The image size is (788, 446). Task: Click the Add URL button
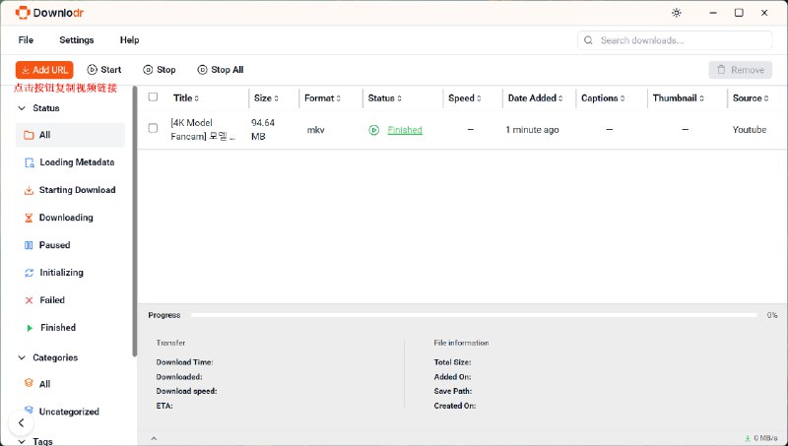point(44,70)
